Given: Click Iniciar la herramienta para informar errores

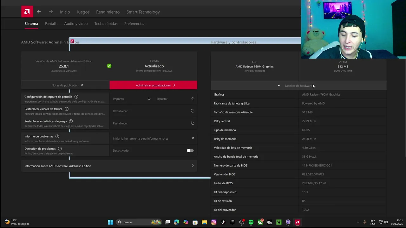Looking at the screenshot, I should coord(141,138).
